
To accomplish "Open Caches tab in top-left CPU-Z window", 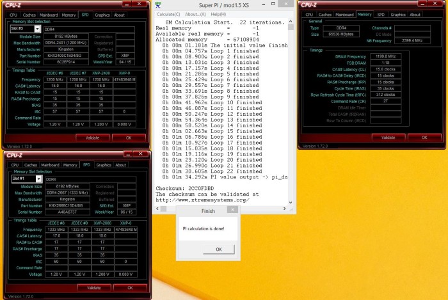I will (x=29, y=15).
